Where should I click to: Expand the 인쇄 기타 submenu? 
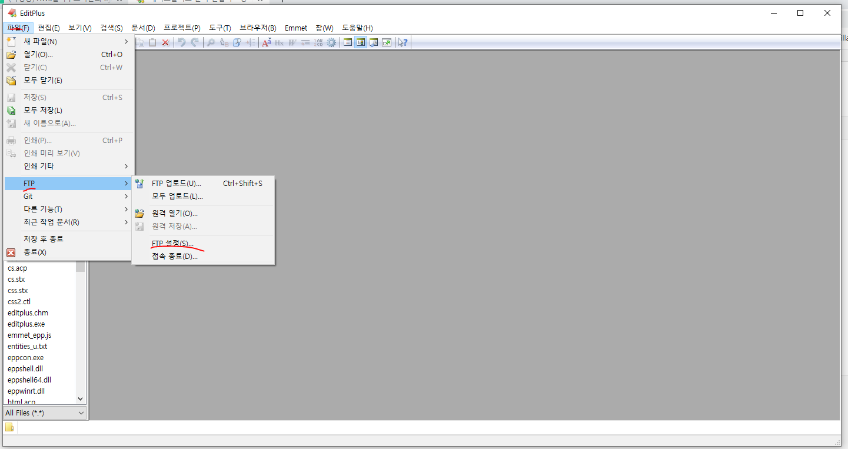point(68,166)
